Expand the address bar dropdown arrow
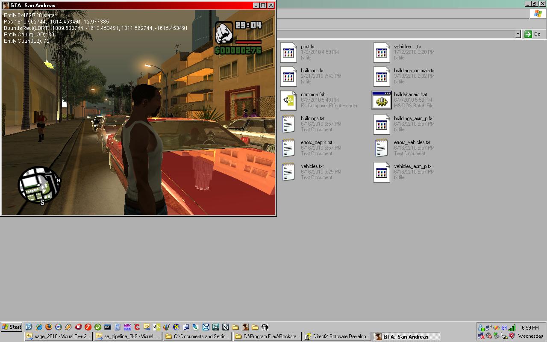547x342 pixels. click(x=518, y=34)
